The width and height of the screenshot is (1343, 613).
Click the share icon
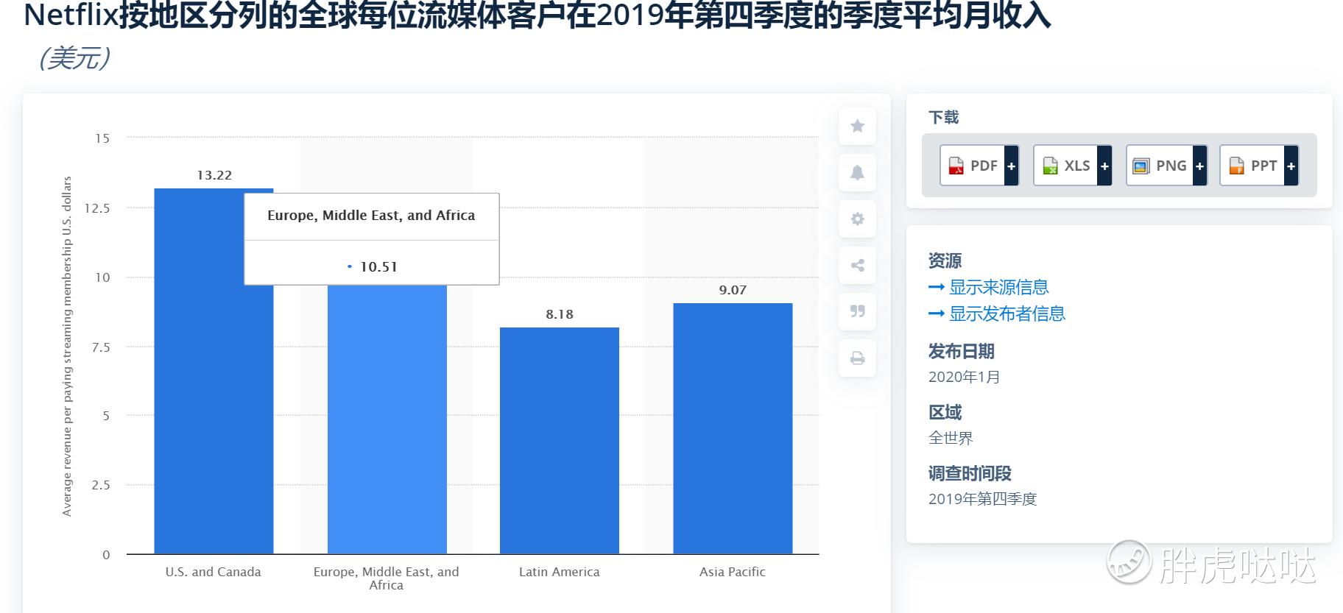(857, 266)
